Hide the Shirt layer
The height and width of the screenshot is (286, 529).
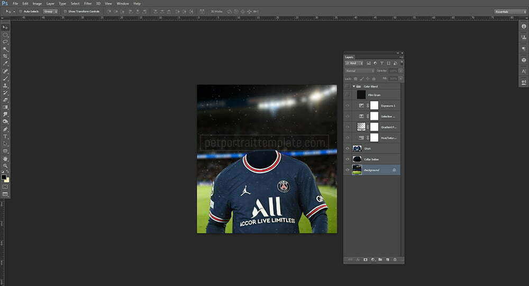(348, 148)
